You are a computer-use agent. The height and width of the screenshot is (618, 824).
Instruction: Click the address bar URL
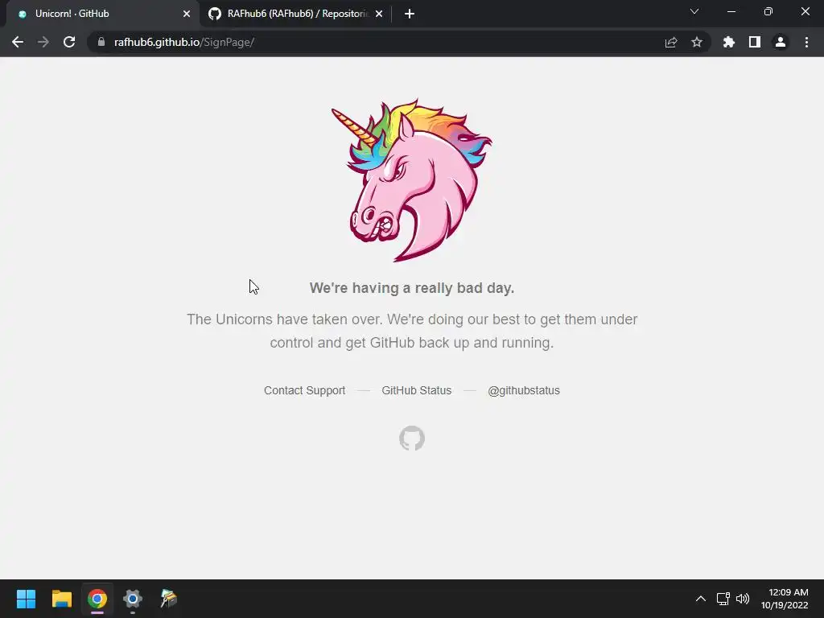184,42
